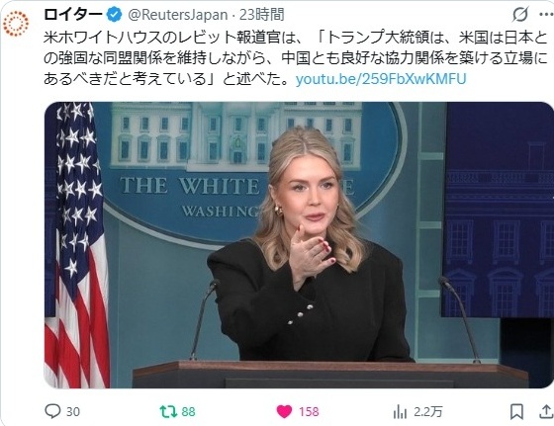Open the ロイター display name
The height and width of the screenshot is (426, 554).
pyautogui.click(x=73, y=15)
